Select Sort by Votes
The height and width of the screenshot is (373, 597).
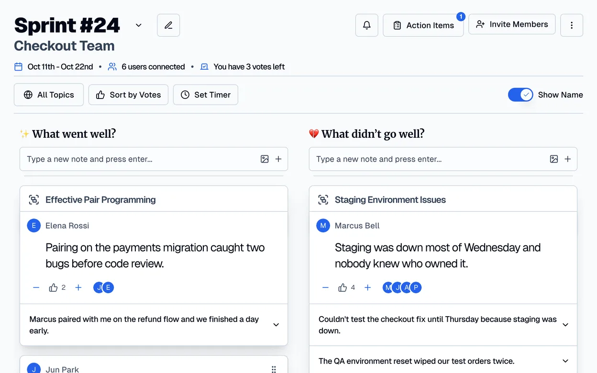coord(128,95)
